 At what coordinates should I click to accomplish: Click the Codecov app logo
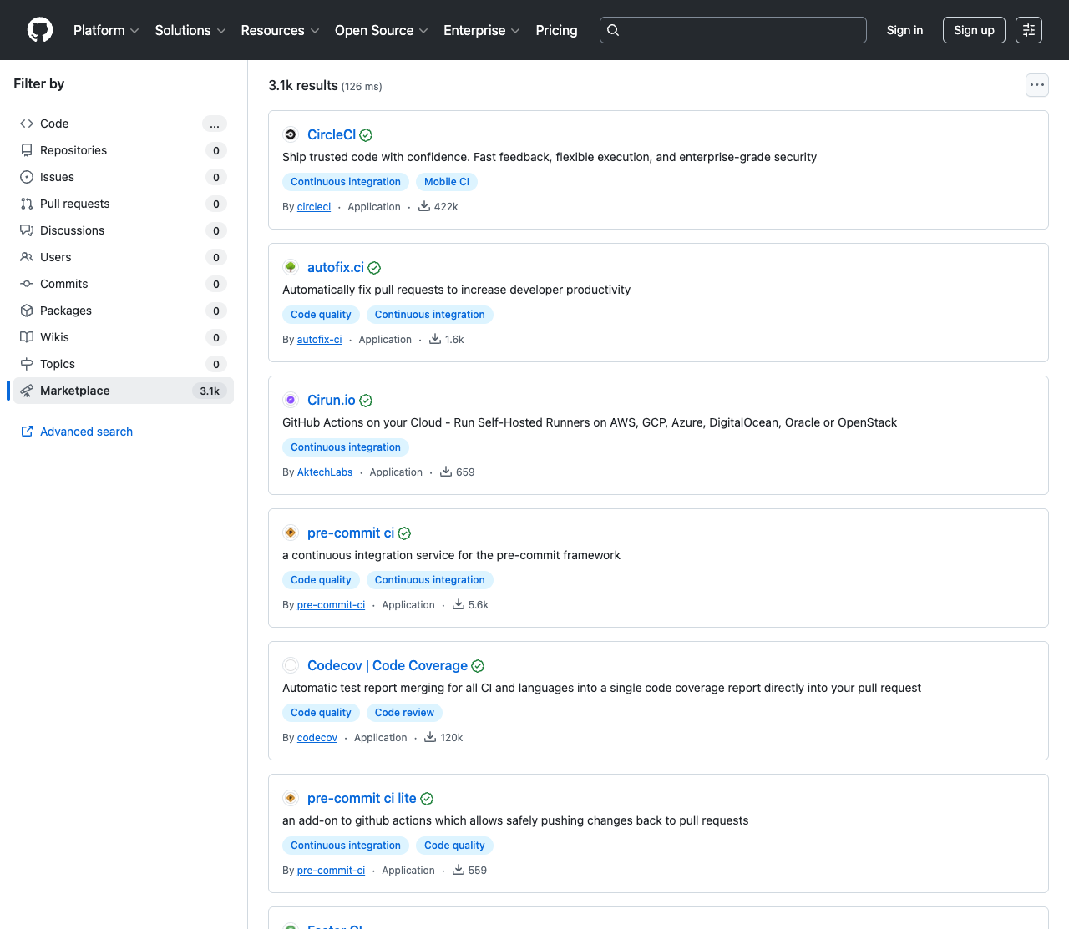coord(291,665)
